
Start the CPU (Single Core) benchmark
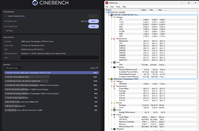[x=93, y=26]
